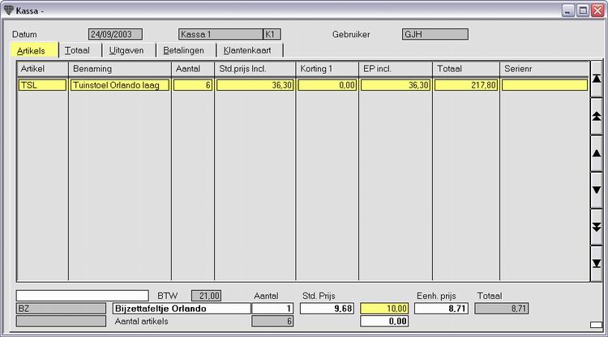Page down with double down-arrow button
This screenshot has width=608, height=337.
(x=597, y=228)
